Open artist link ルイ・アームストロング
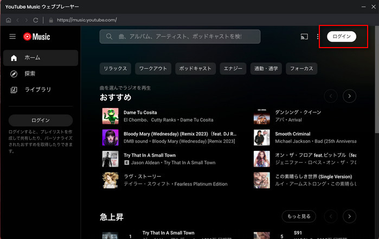Screen dimensions: 379x239 (x=301, y=184)
